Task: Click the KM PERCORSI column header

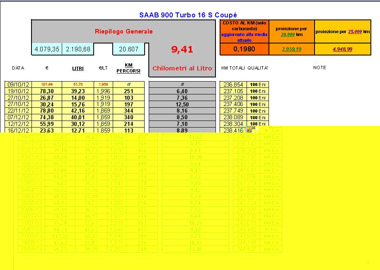Action: pyautogui.click(x=128, y=68)
